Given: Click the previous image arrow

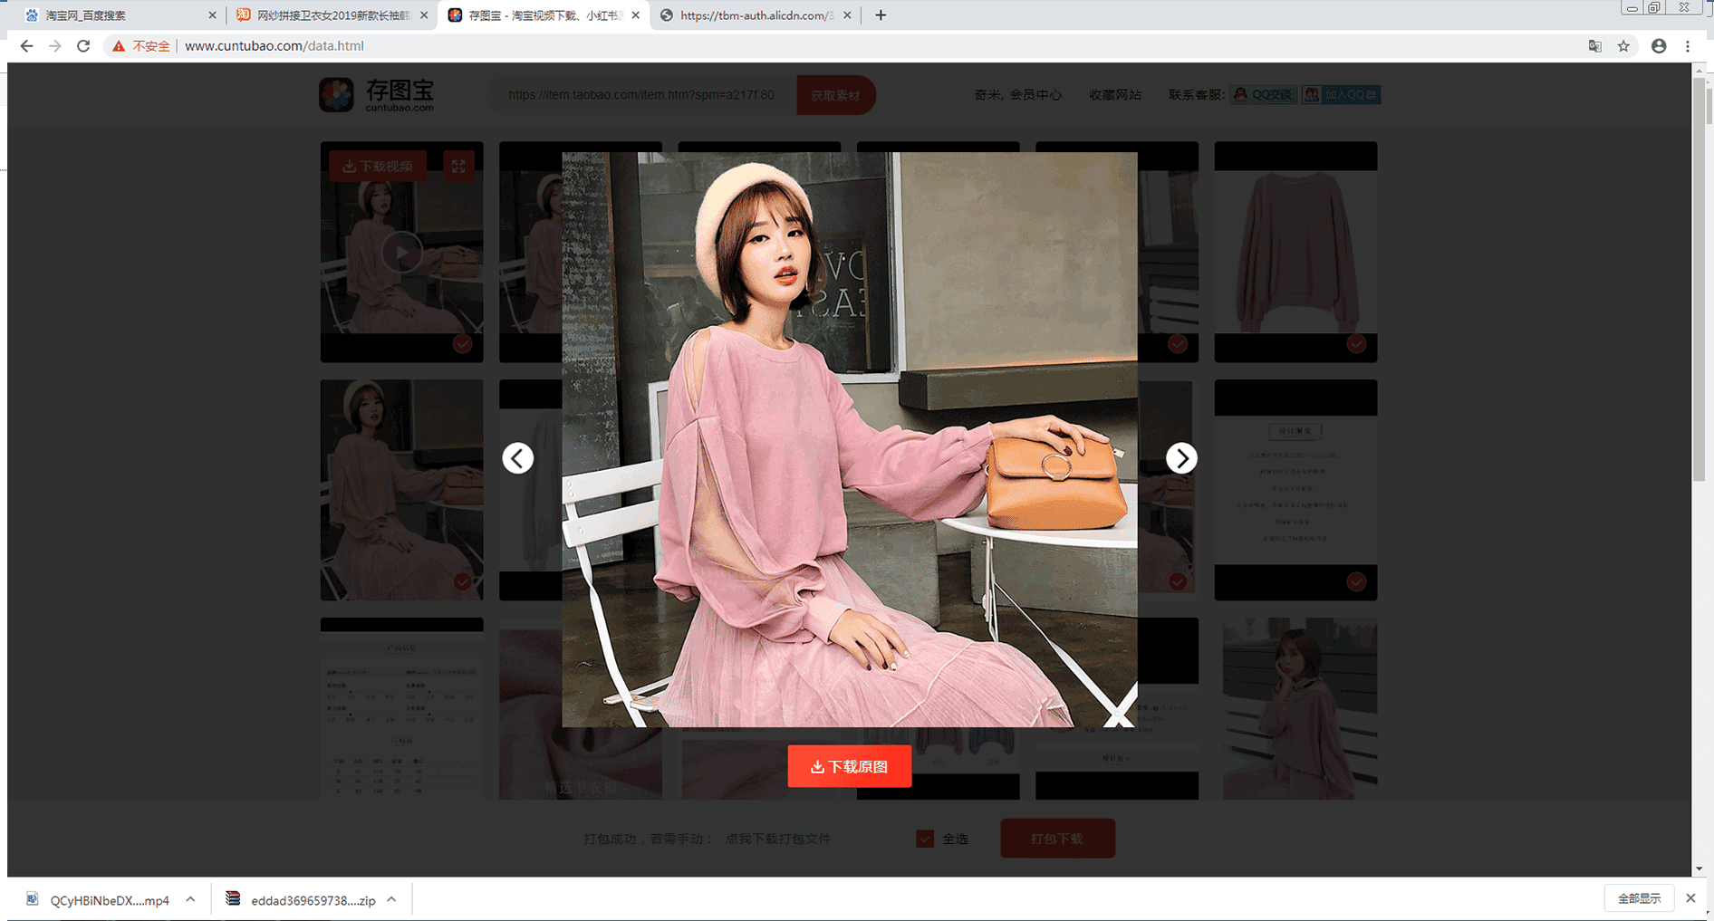Looking at the screenshot, I should coord(518,458).
